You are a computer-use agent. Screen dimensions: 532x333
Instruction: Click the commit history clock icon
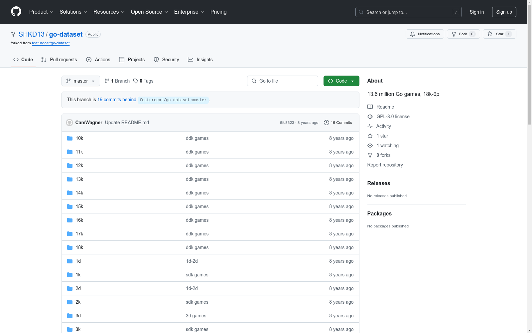(327, 123)
